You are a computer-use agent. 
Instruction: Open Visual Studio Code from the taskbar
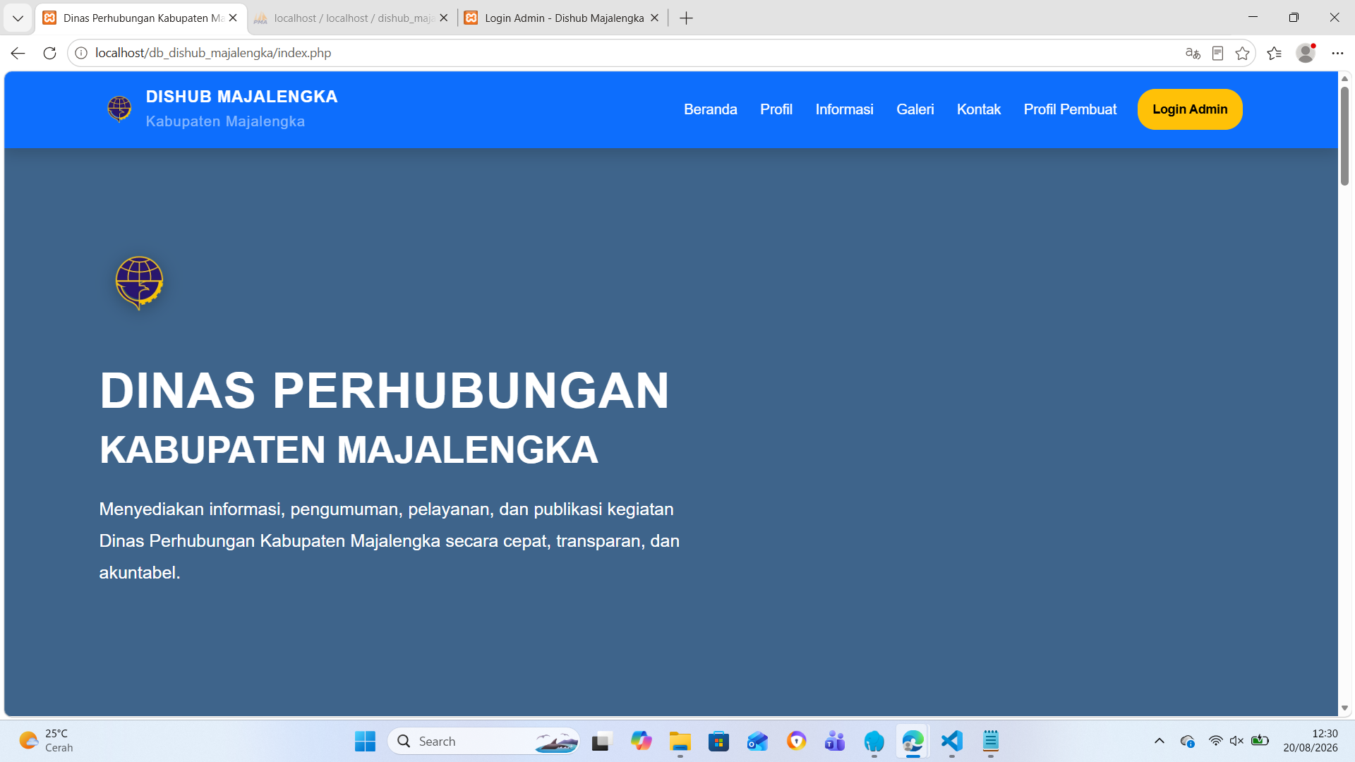point(952,741)
